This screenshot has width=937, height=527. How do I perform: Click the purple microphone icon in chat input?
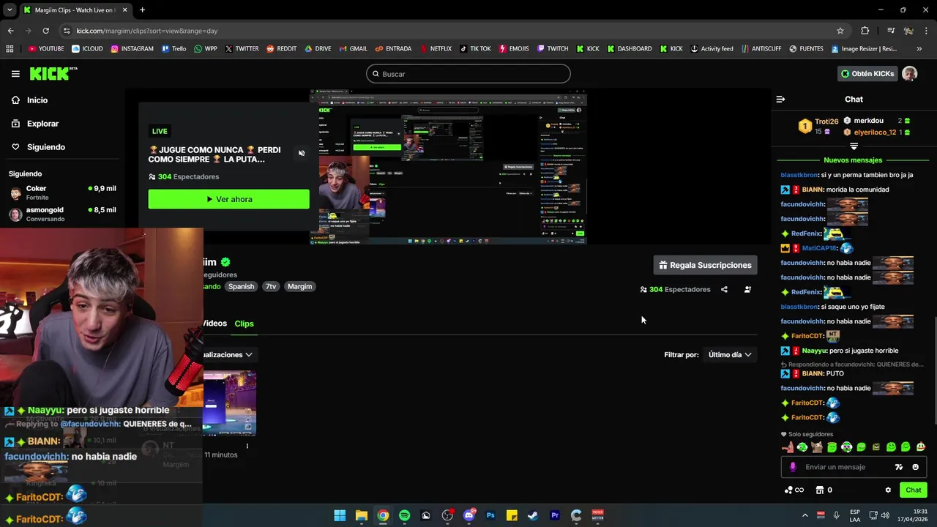pyautogui.click(x=793, y=467)
